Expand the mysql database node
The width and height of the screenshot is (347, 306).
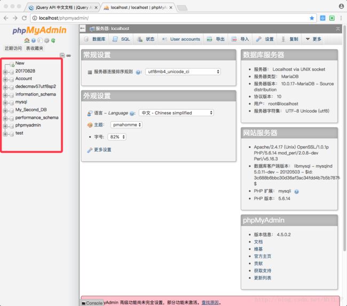5,103
